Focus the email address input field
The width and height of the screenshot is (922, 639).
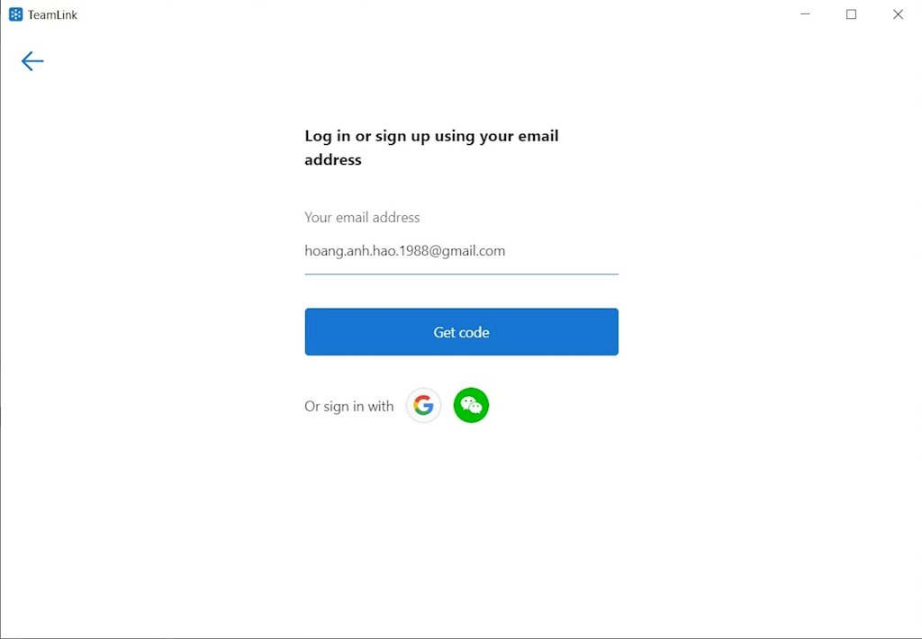[462, 251]
